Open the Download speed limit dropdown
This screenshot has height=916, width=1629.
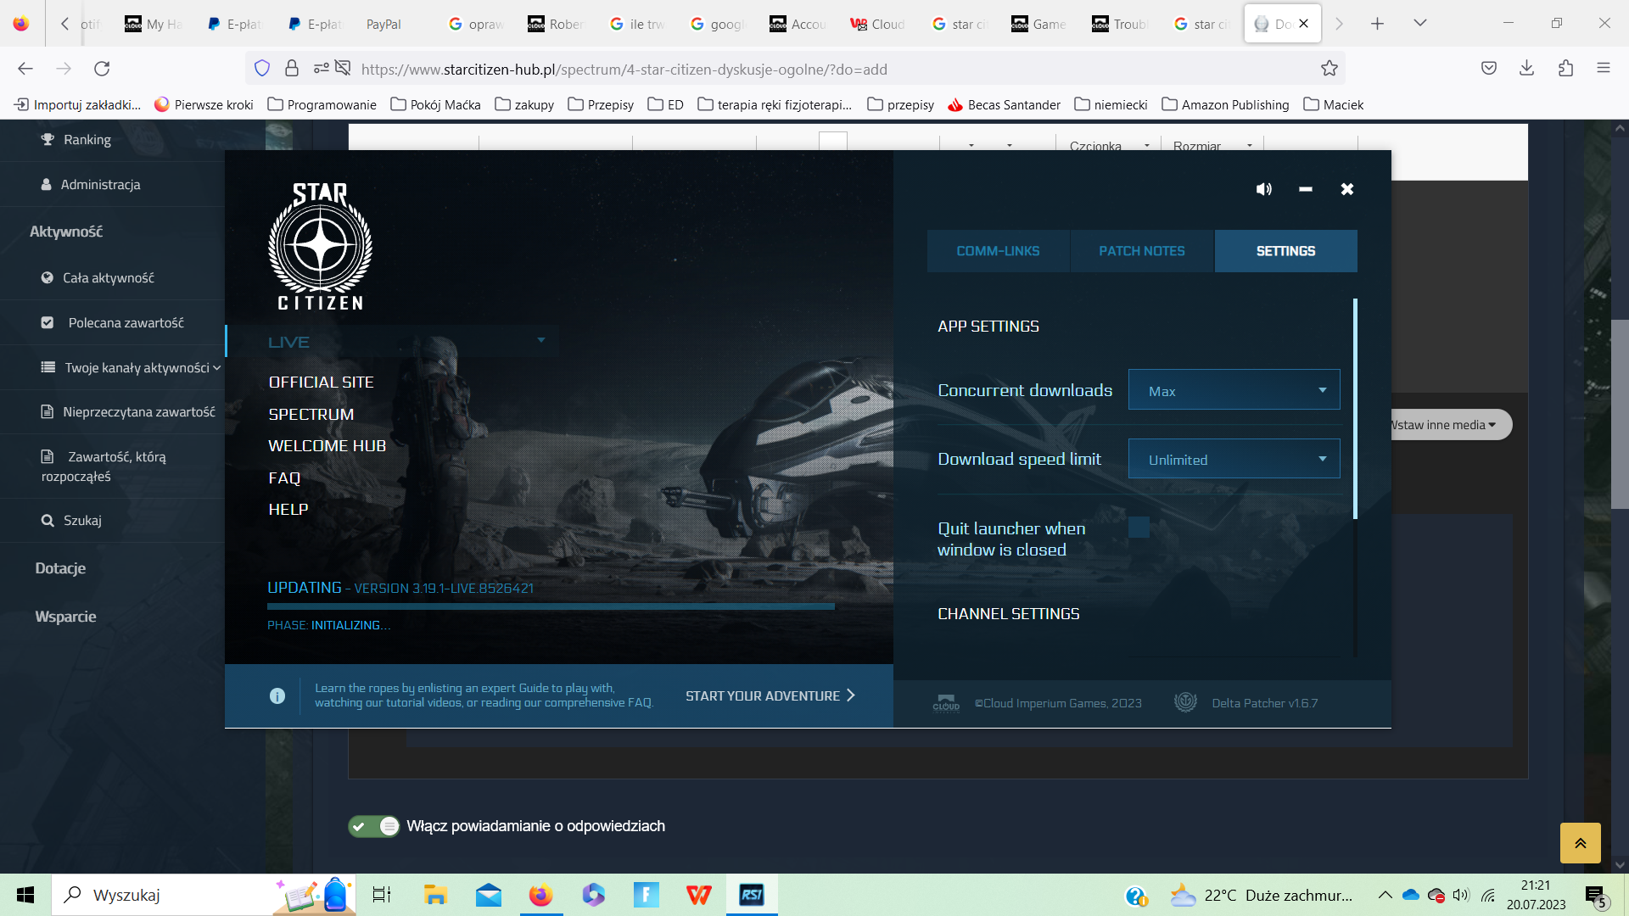tap(1234, 459)
